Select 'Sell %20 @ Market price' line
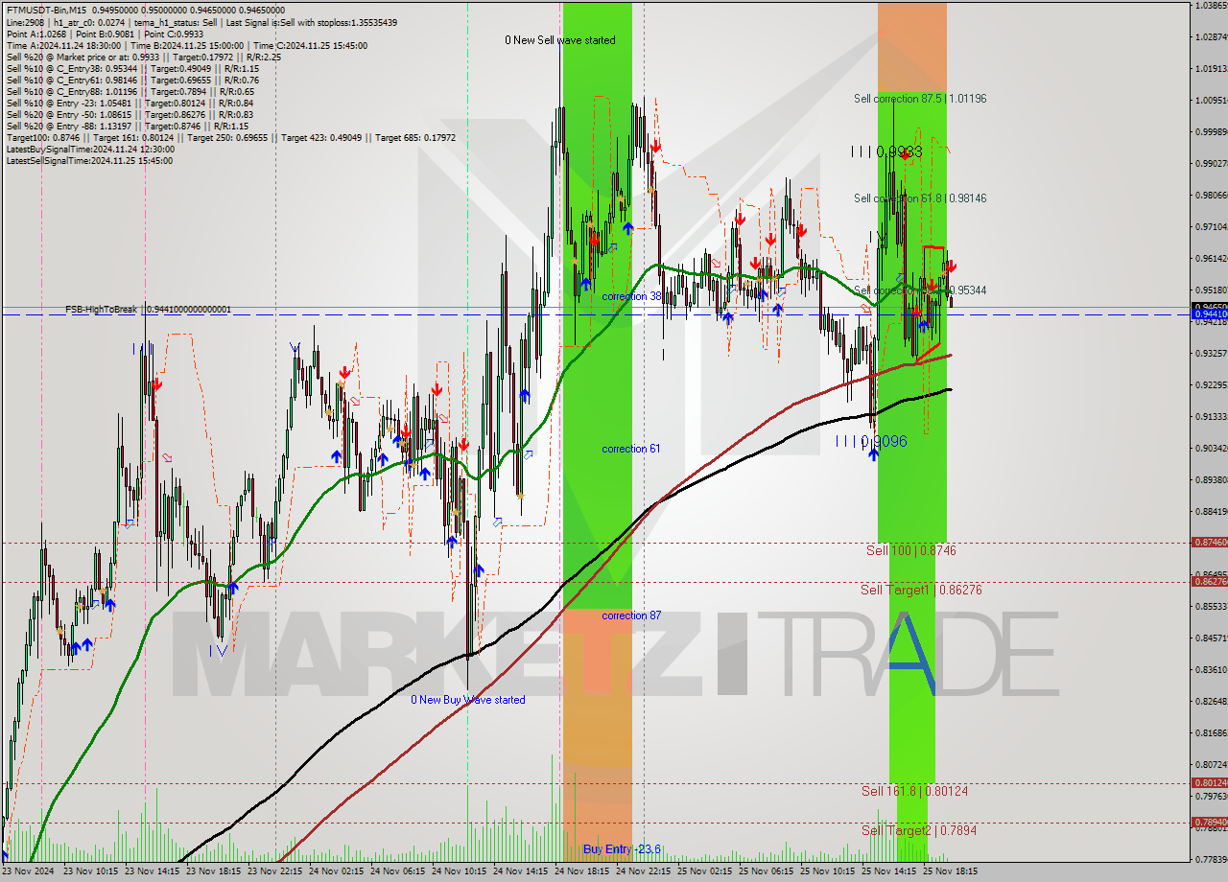1228x882 pixels. point(143,58)
